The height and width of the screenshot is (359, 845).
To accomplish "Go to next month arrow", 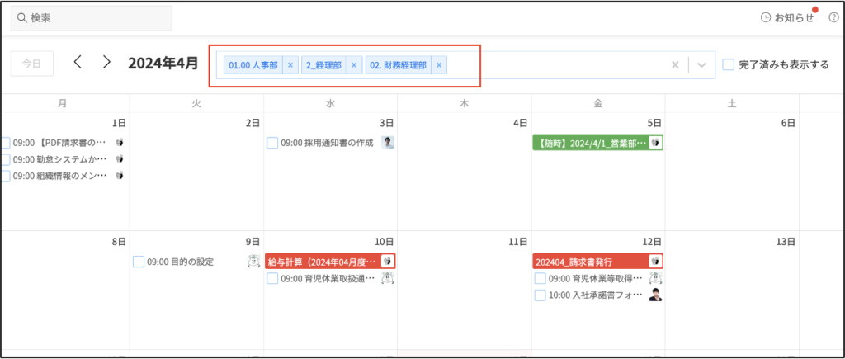I will coord(106,63).
